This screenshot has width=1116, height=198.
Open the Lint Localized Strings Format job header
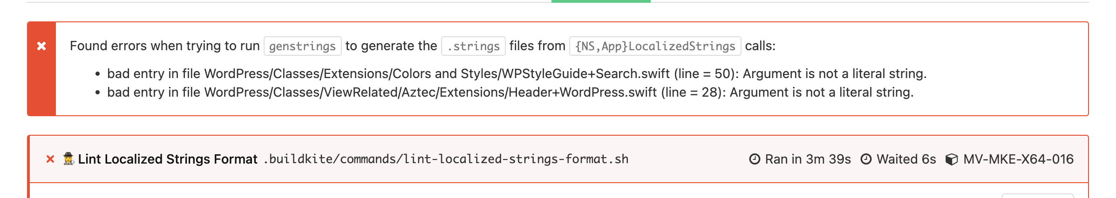559,159
